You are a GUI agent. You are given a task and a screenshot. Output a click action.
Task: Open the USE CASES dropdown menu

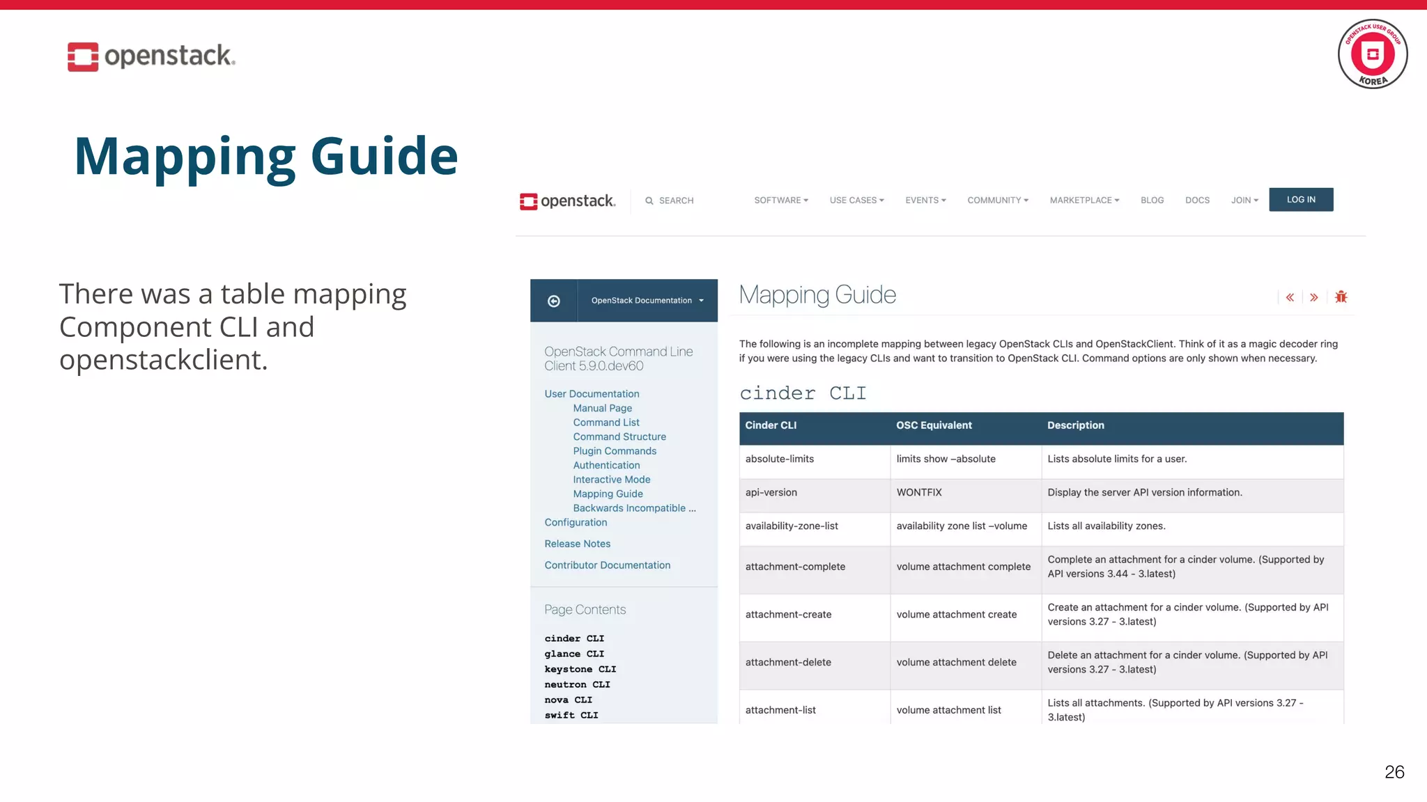(856, 200)
